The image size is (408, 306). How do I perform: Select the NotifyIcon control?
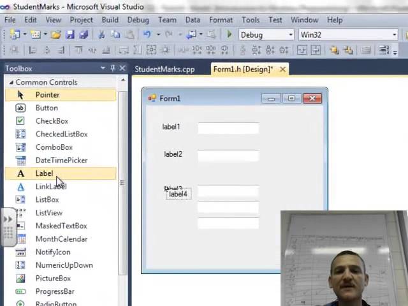click(x=61, y=252)
